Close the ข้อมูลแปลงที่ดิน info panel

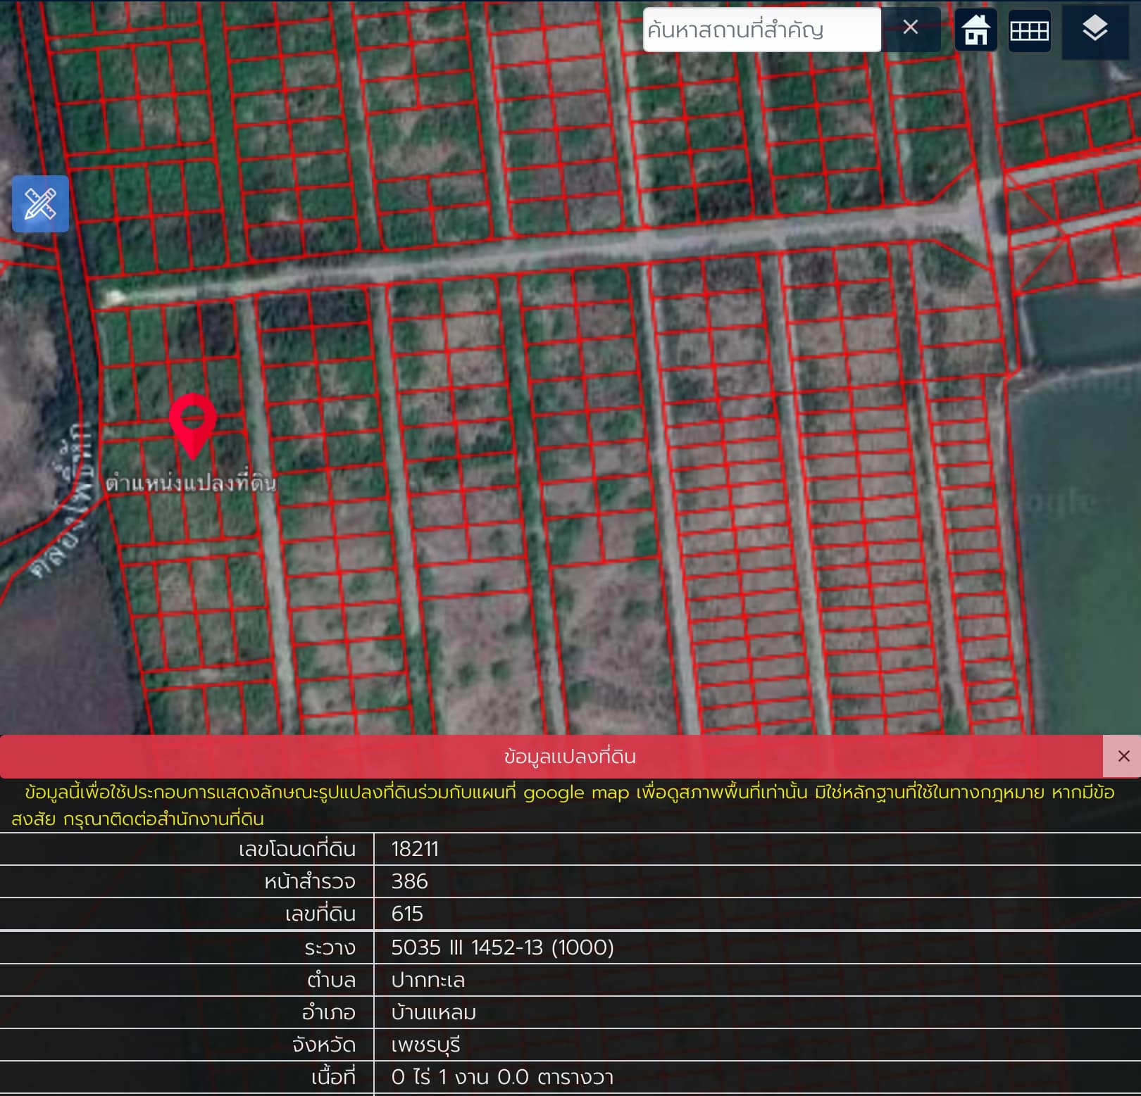coord(1123,756)
